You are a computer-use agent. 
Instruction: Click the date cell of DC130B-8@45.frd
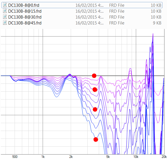(90, 23)
